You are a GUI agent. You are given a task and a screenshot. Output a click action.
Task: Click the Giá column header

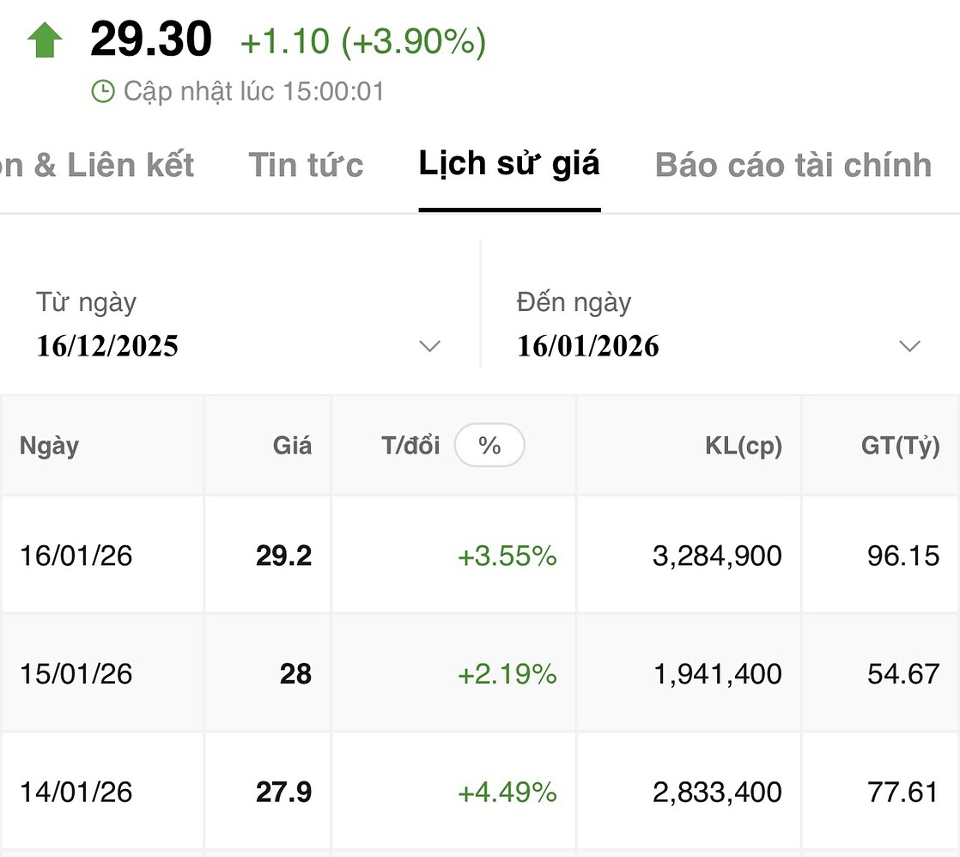[292, 446]
